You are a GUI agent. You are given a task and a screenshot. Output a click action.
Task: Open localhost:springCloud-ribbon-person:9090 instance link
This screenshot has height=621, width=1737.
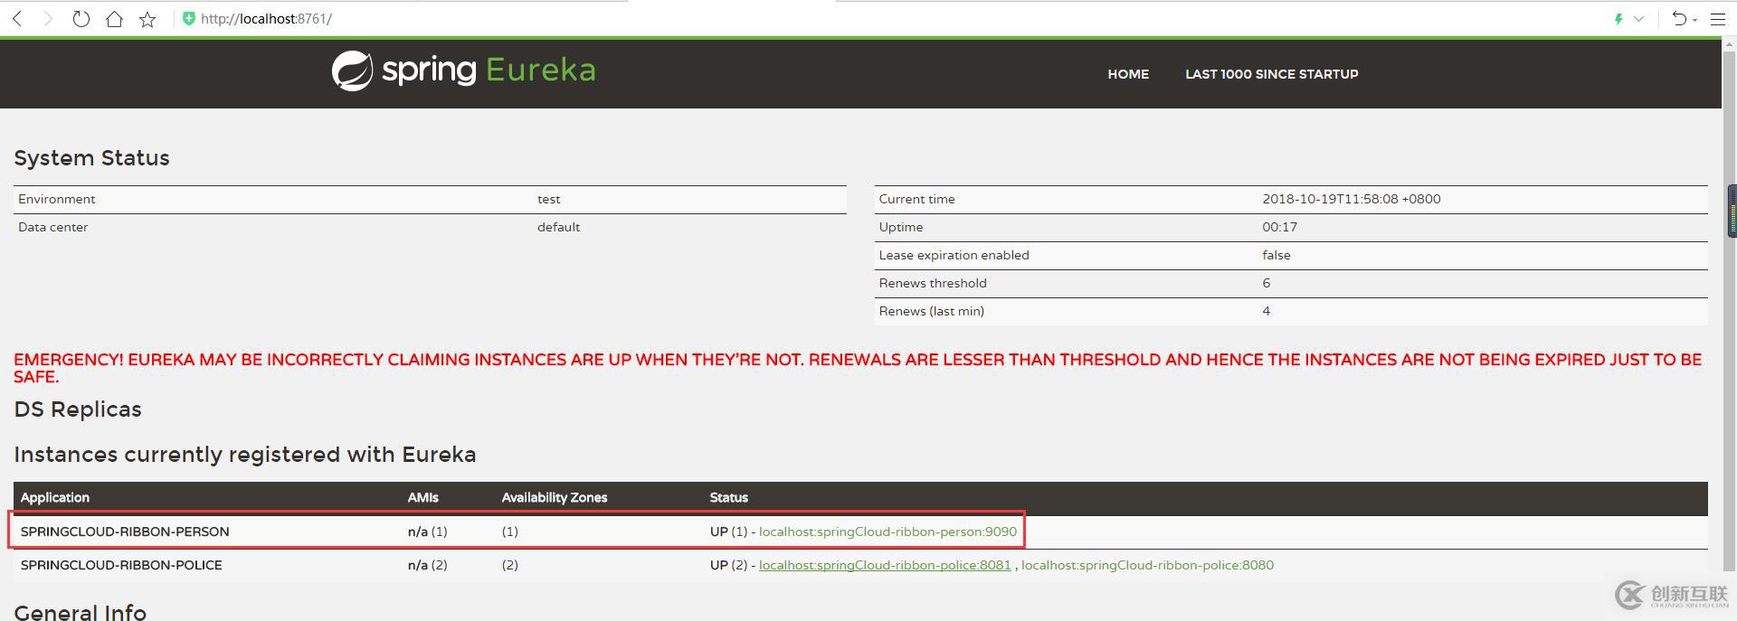(x=887, y=532)
